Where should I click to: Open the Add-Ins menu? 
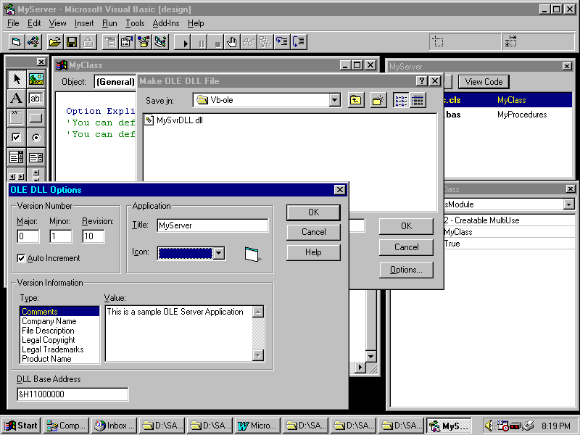pos(165,23)
